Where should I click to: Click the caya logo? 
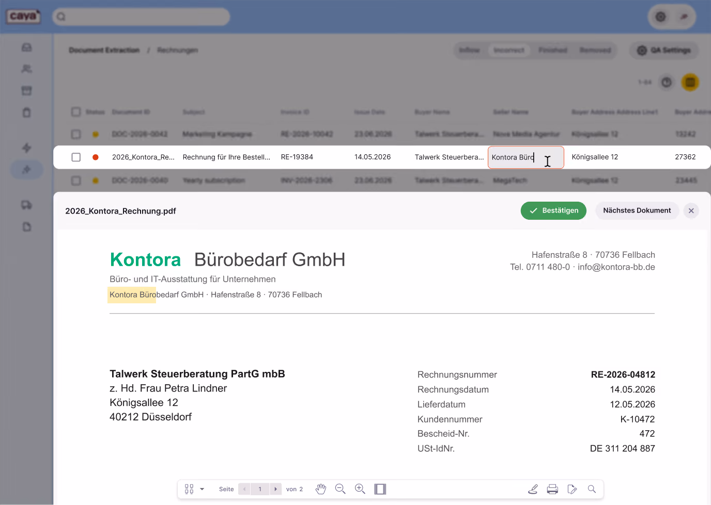23,17
